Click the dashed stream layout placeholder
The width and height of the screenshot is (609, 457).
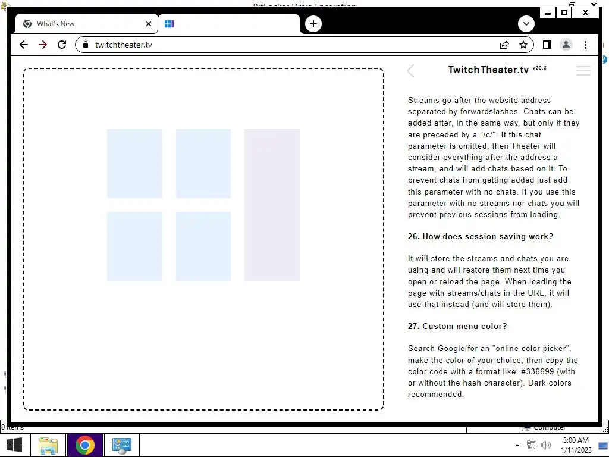click(203, 239)
